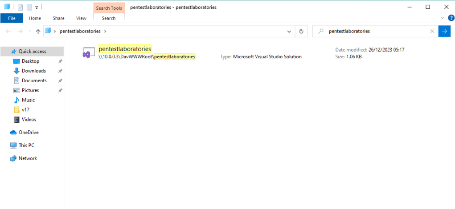The width and height of the screenshot is (455, 209).
Task: Open the pentestlaboratories Visual Studio solution file icon
Action: coord(86,53)
